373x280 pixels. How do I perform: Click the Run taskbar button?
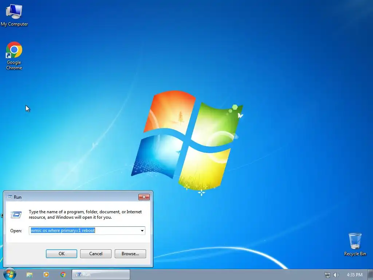pyautogui.click(x=101, y=275)
